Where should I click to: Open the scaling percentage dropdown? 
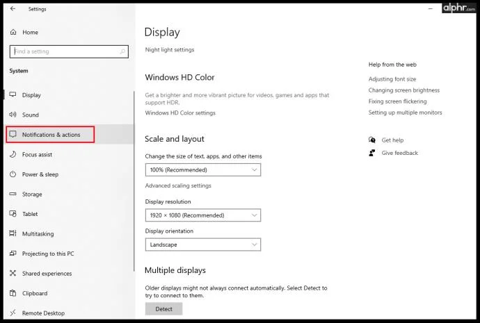coord(203,170)
